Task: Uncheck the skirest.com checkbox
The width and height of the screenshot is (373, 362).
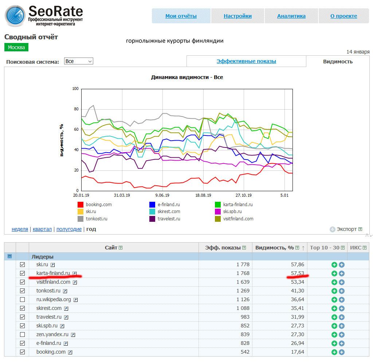Action: (22, 308)
